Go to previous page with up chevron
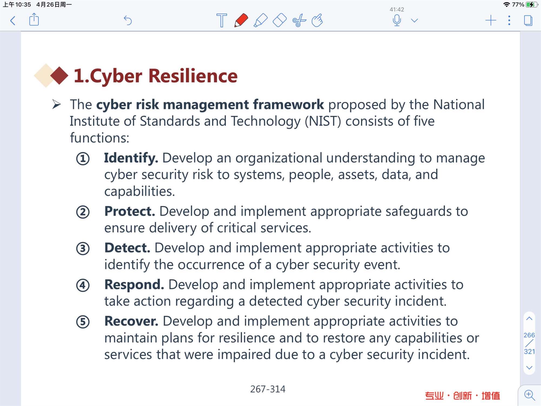The image size is (541, 406). tap(529, 319)
